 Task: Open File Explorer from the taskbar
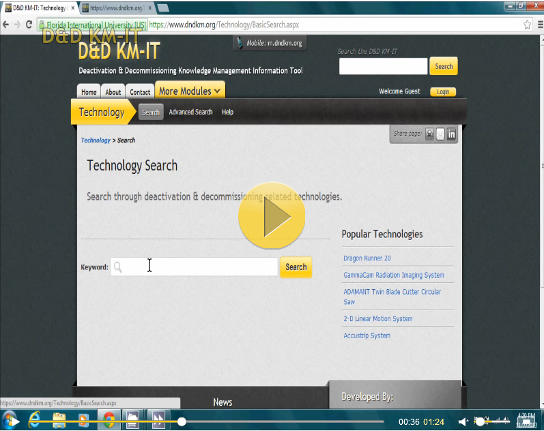coord(59,419)
